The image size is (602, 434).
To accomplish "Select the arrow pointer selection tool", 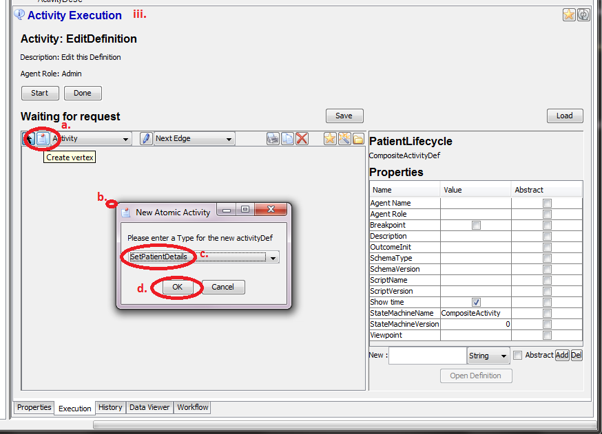I will (x=29, y=138).
